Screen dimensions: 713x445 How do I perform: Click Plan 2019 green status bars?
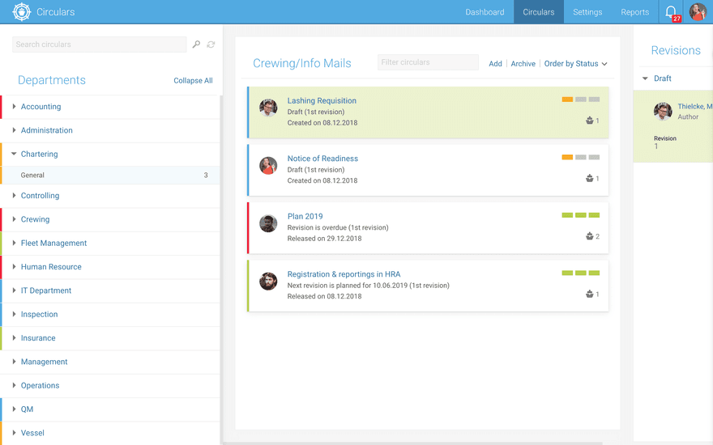[581, 215]
